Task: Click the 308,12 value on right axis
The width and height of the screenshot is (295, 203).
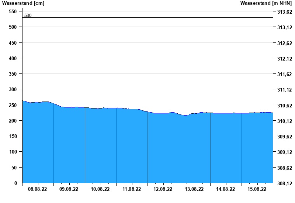Action: [x=285, y=183]
